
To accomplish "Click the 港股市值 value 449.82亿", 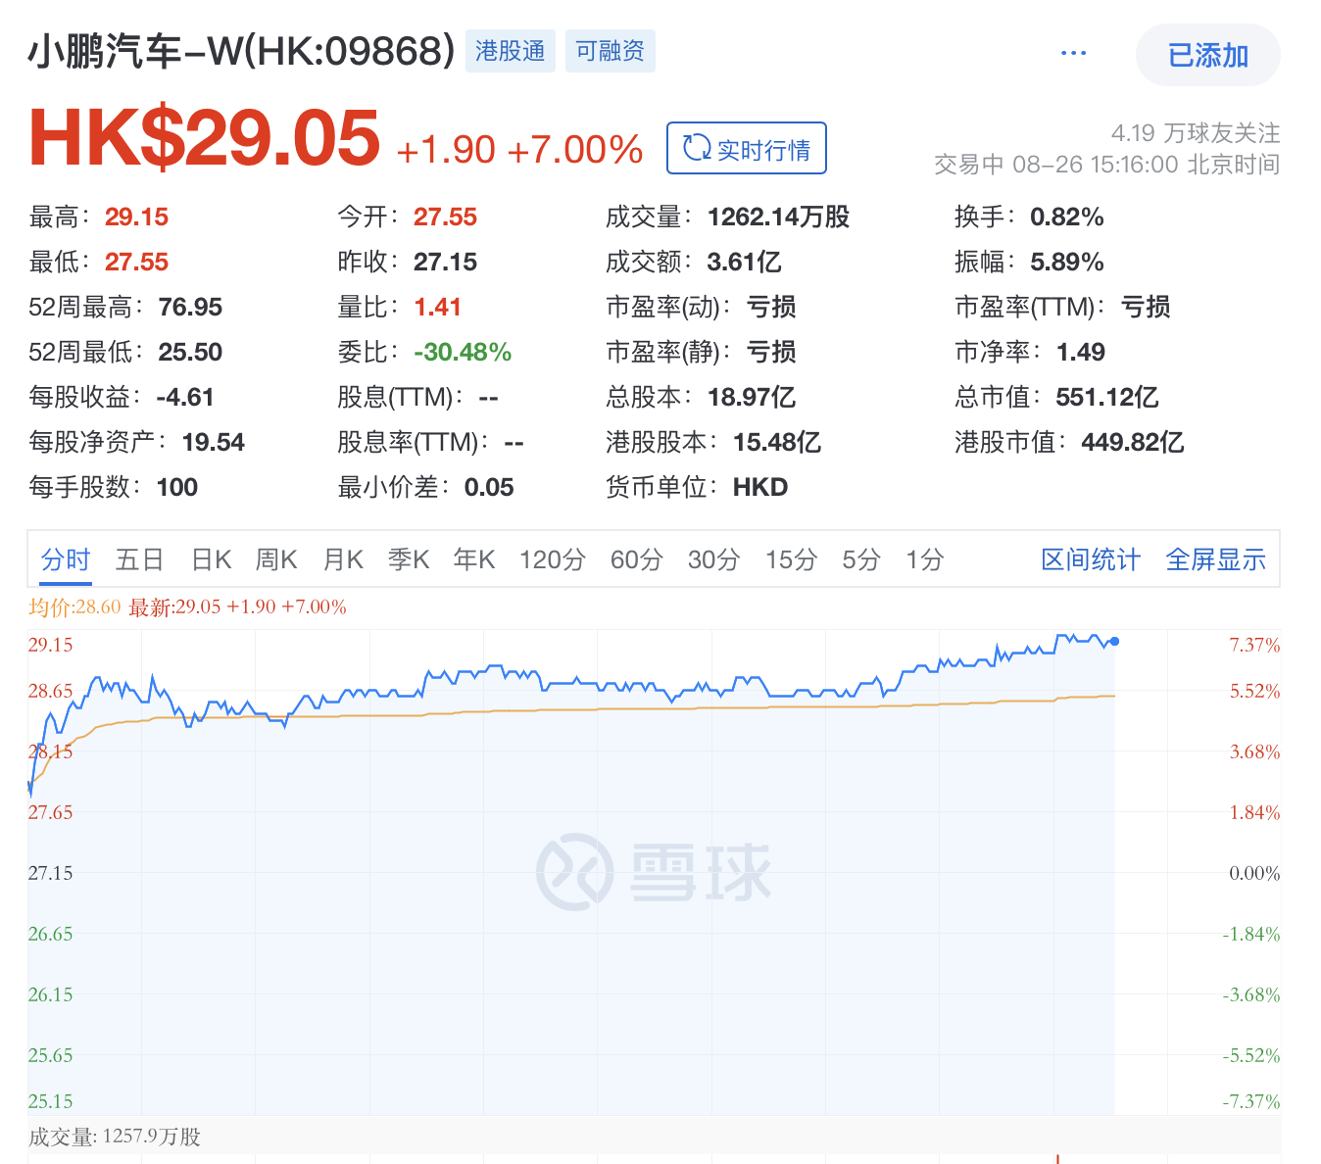I will point(1132,442).
